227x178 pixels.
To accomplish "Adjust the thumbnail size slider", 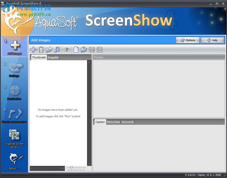I will [x=72, y=167].
